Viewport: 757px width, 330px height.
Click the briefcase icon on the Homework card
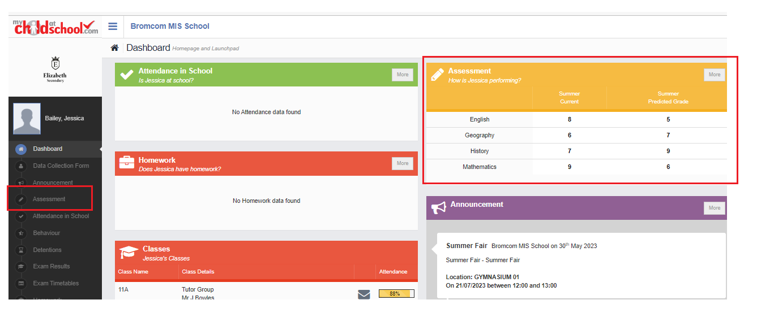[127, 163]
